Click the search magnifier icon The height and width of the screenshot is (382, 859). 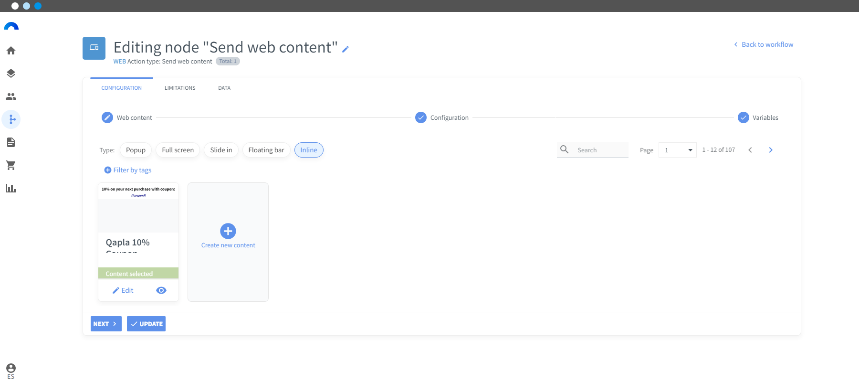point(564,149)
